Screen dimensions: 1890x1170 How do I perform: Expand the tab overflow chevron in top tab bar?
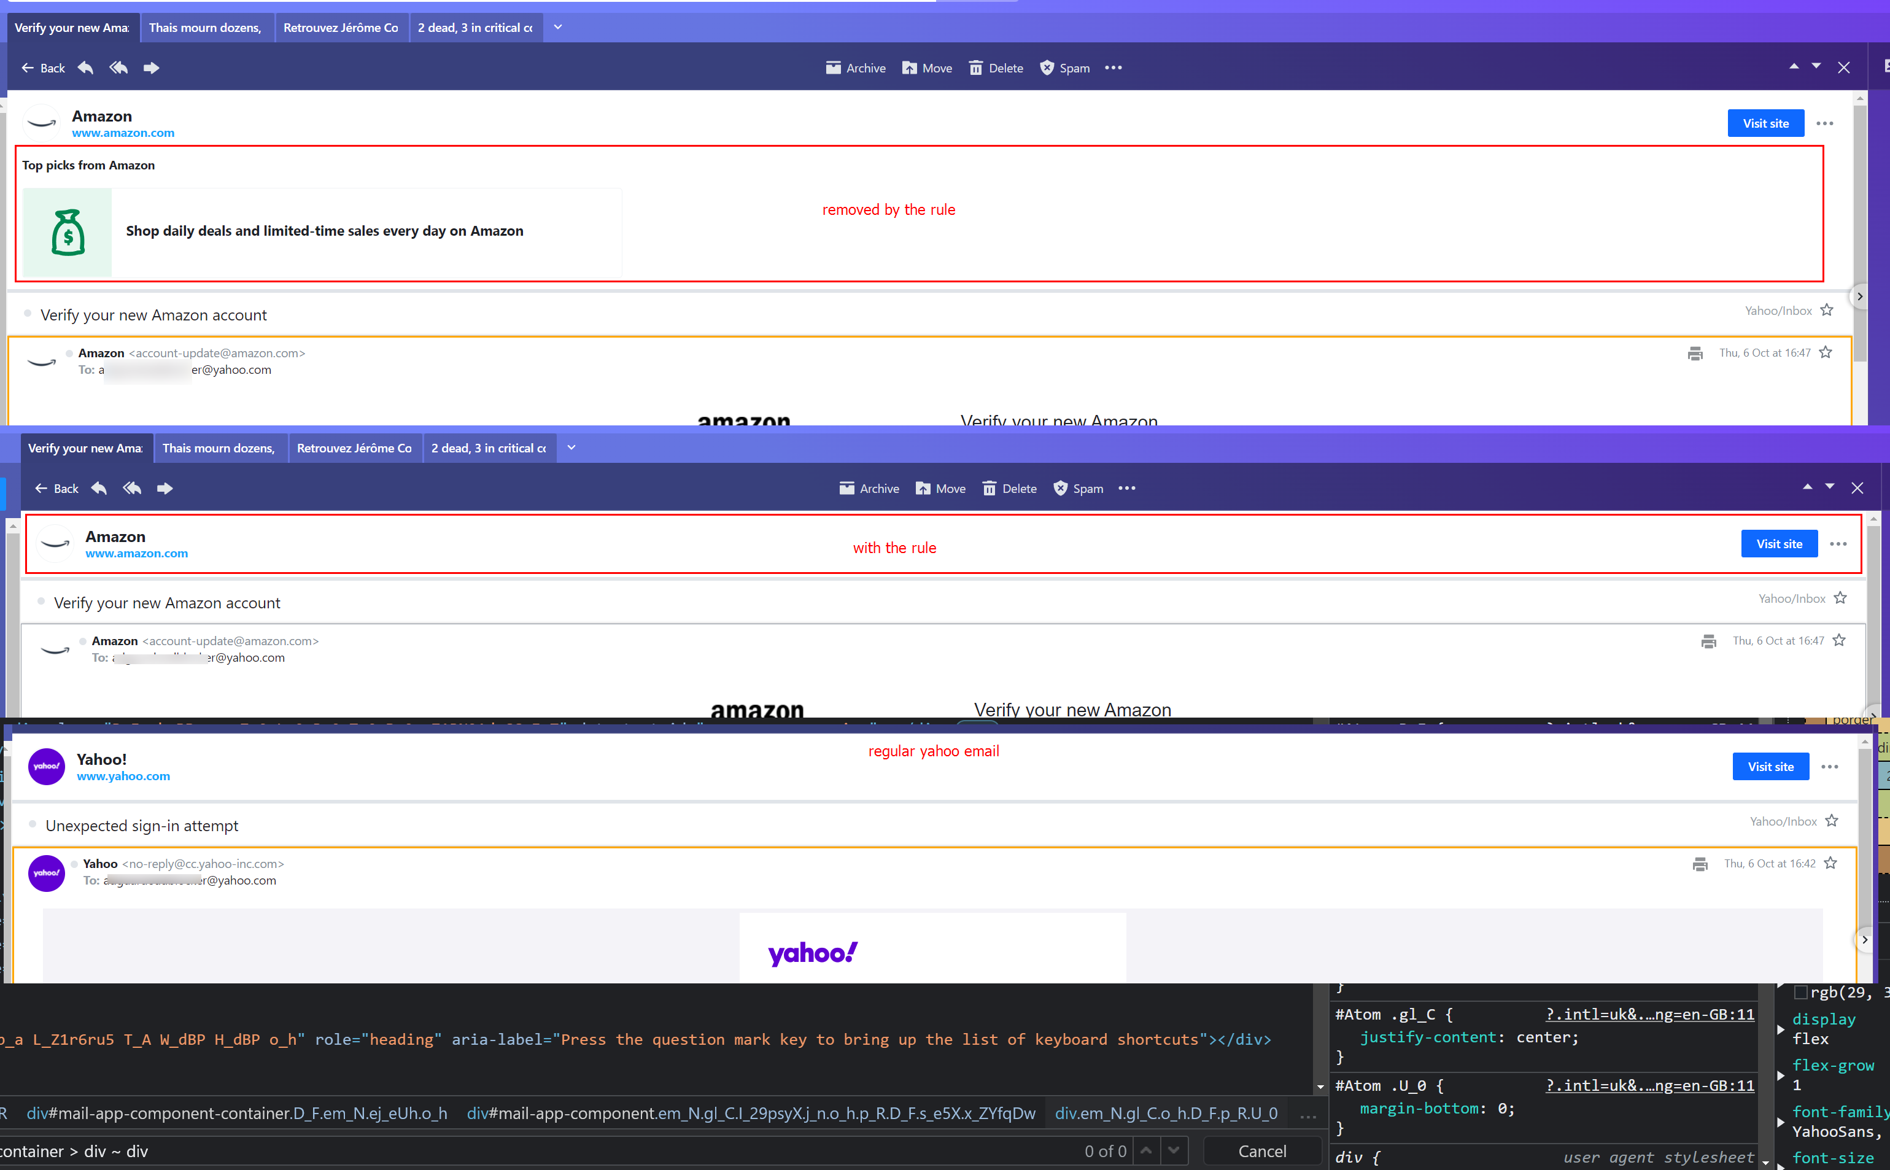tap(558, 28)
